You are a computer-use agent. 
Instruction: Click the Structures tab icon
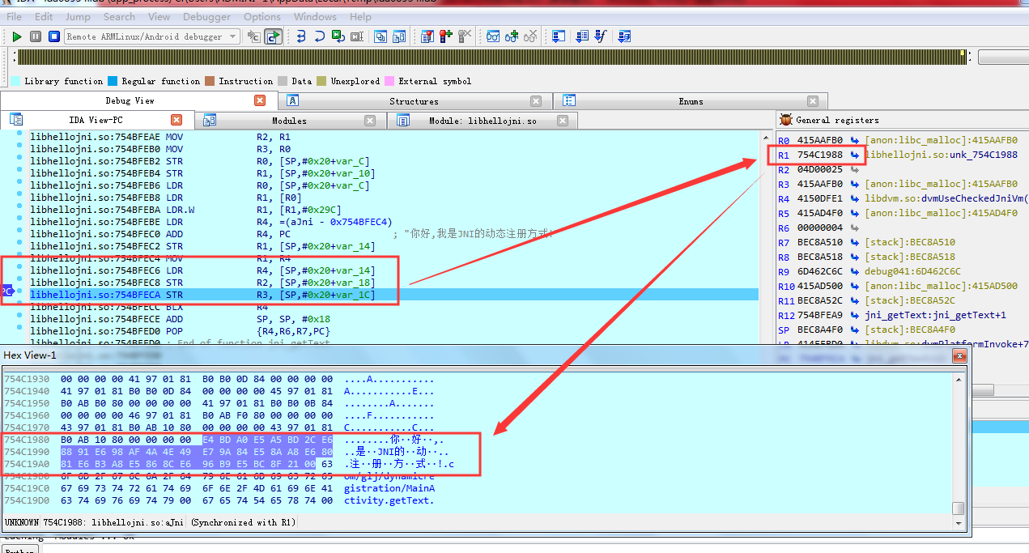click(x=293, y=101)
